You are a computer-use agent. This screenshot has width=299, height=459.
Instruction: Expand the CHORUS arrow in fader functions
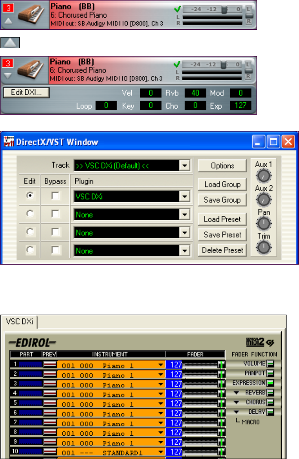(x=237, y=402)
